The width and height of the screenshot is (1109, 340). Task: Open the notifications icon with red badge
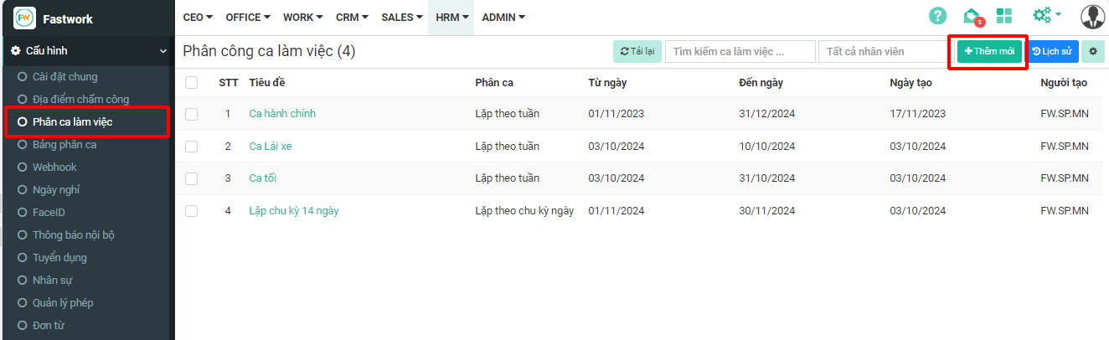pos(972,16)
